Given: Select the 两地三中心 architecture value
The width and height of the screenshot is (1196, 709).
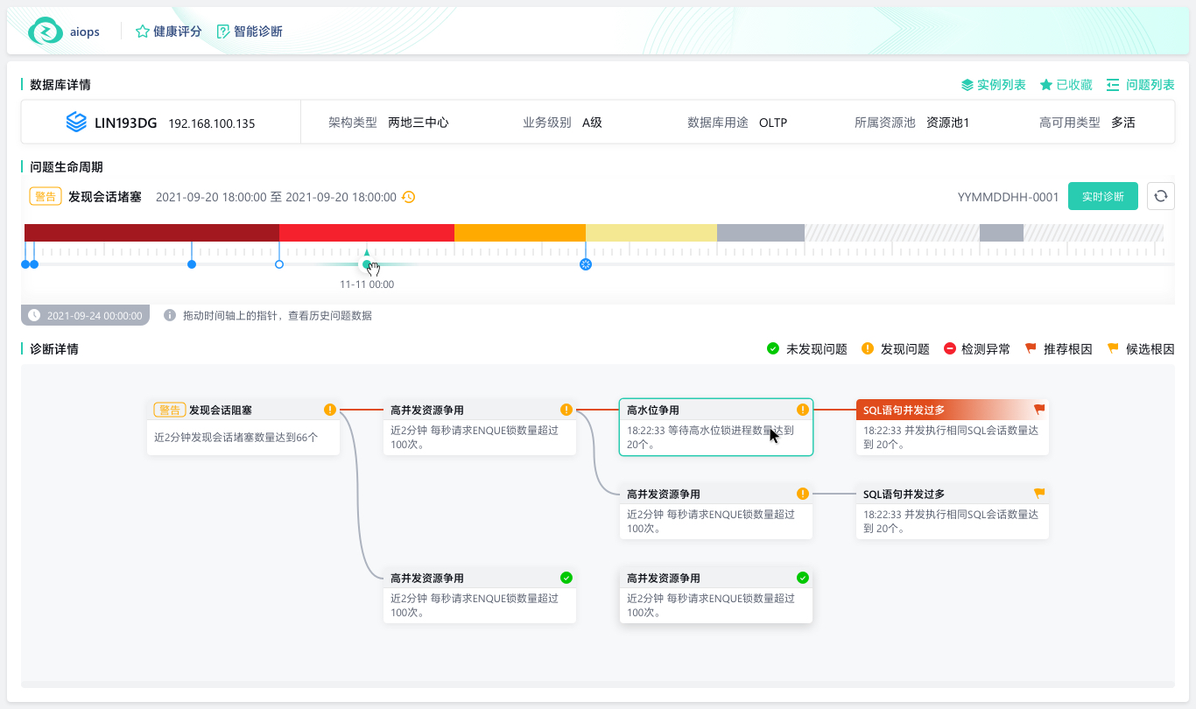Looking at the screenshot, I should 419,123.
